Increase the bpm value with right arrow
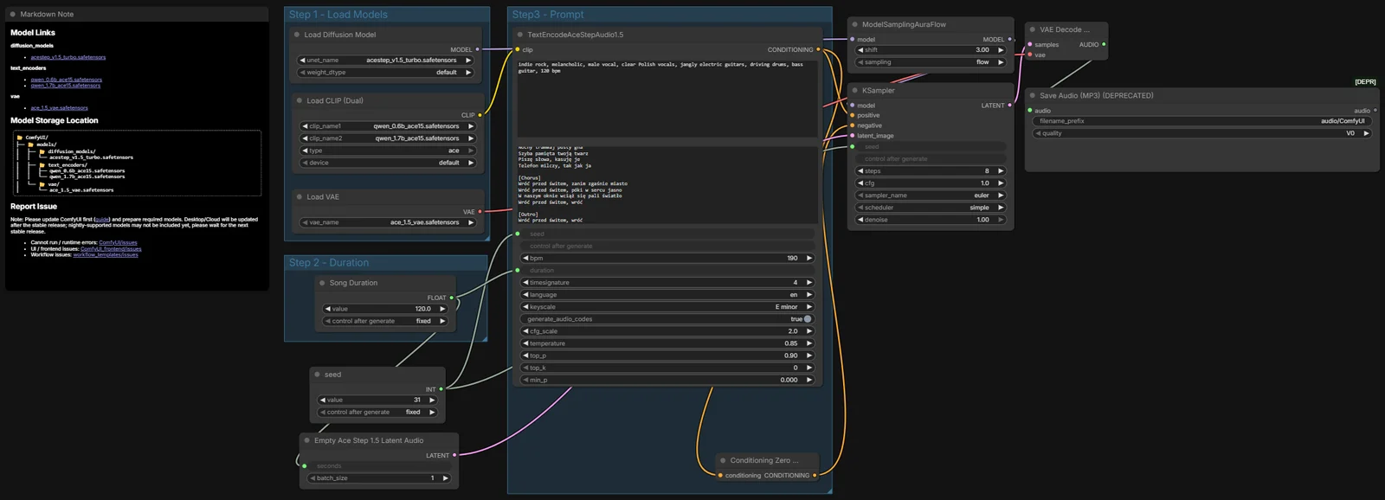Image resolution: width=1385 pixels, height=500 pixels. point(809,258)
